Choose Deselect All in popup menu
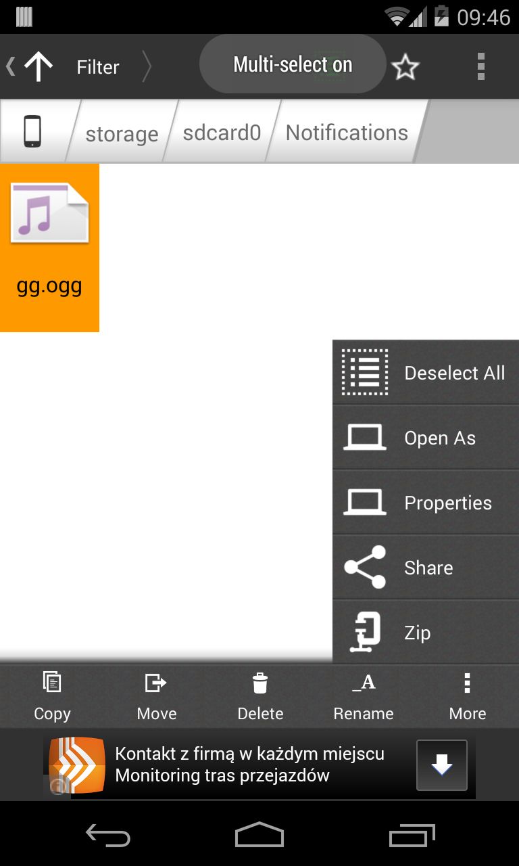 point(426,372)
